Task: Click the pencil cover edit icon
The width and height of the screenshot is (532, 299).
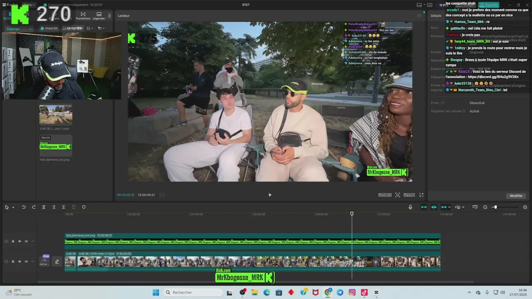Action: point(57,262)
